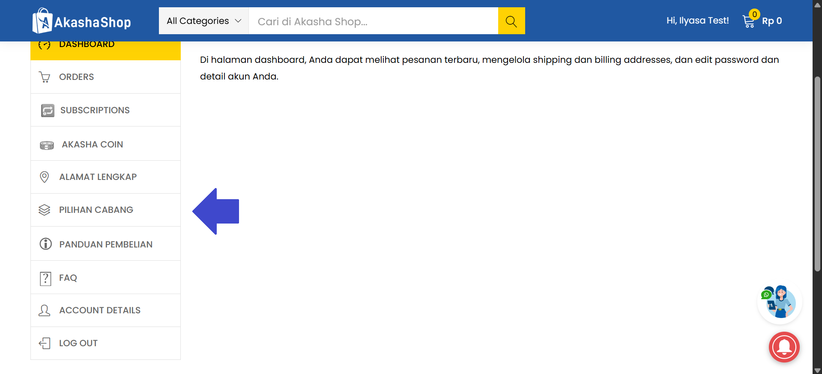Click the AkashaShop logo
822x374 pixels.
(x=82, y=21)
